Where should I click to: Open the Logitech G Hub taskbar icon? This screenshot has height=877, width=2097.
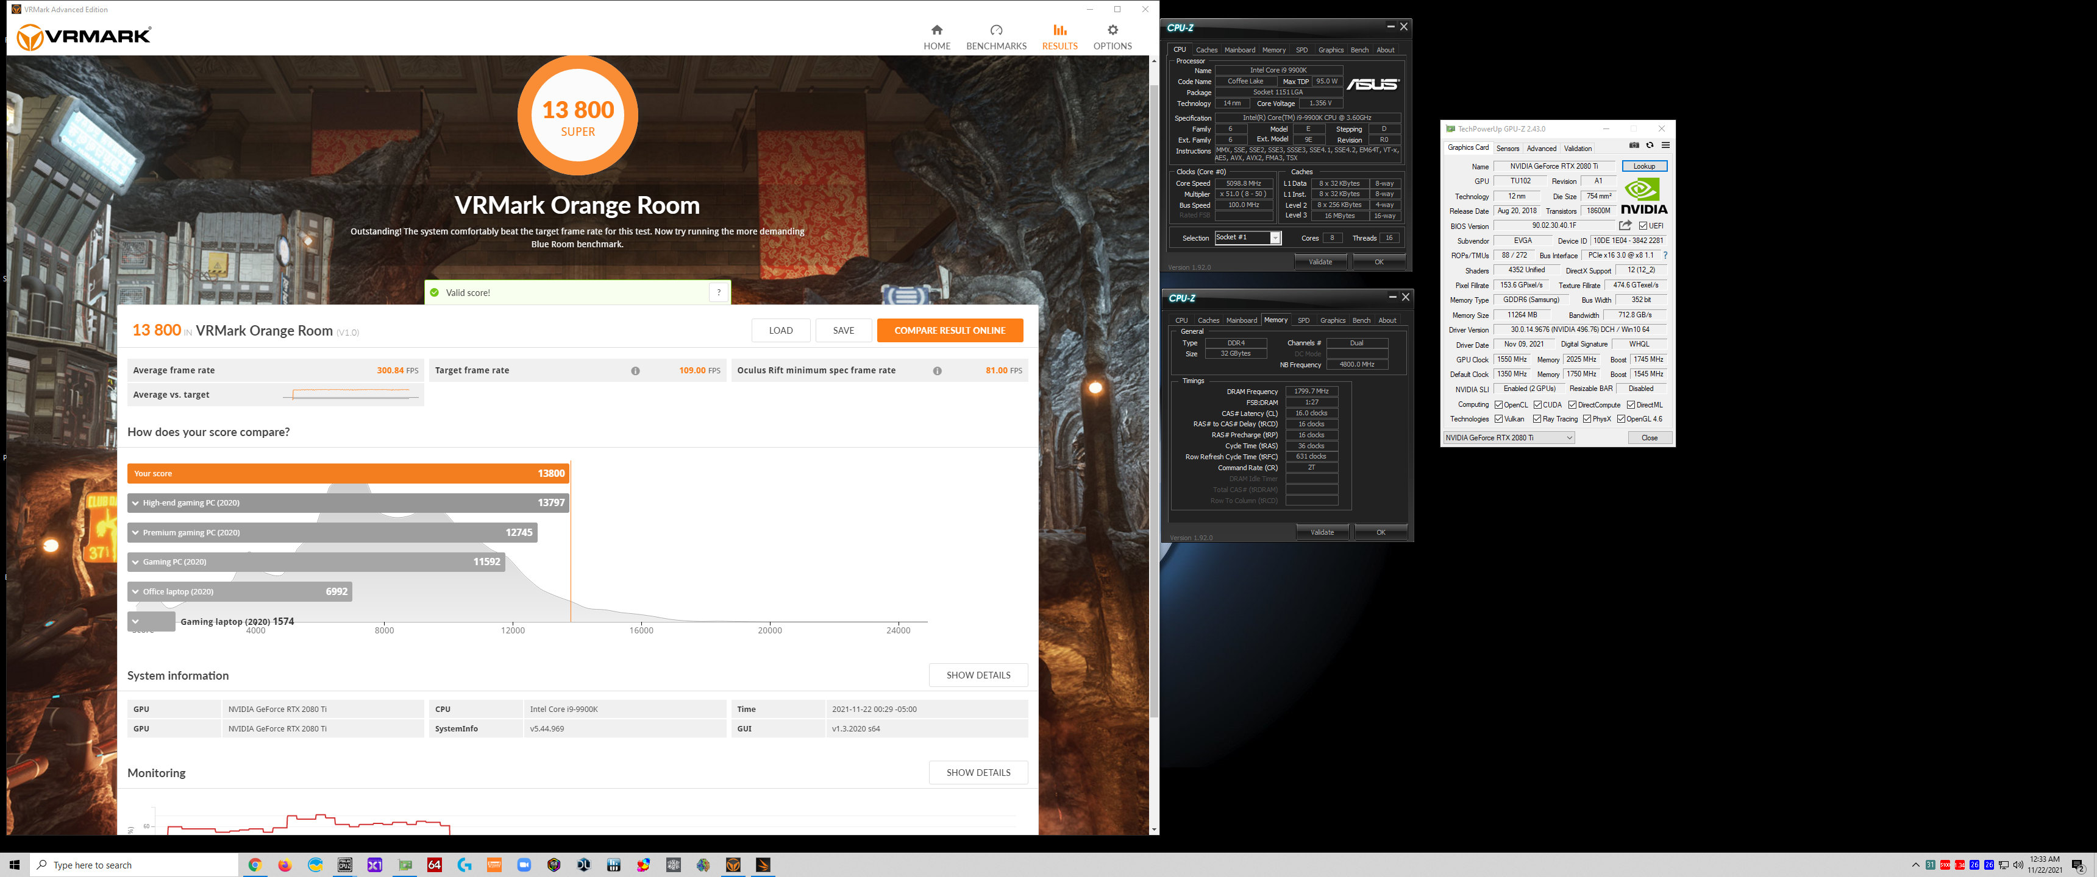coord(464,865)
